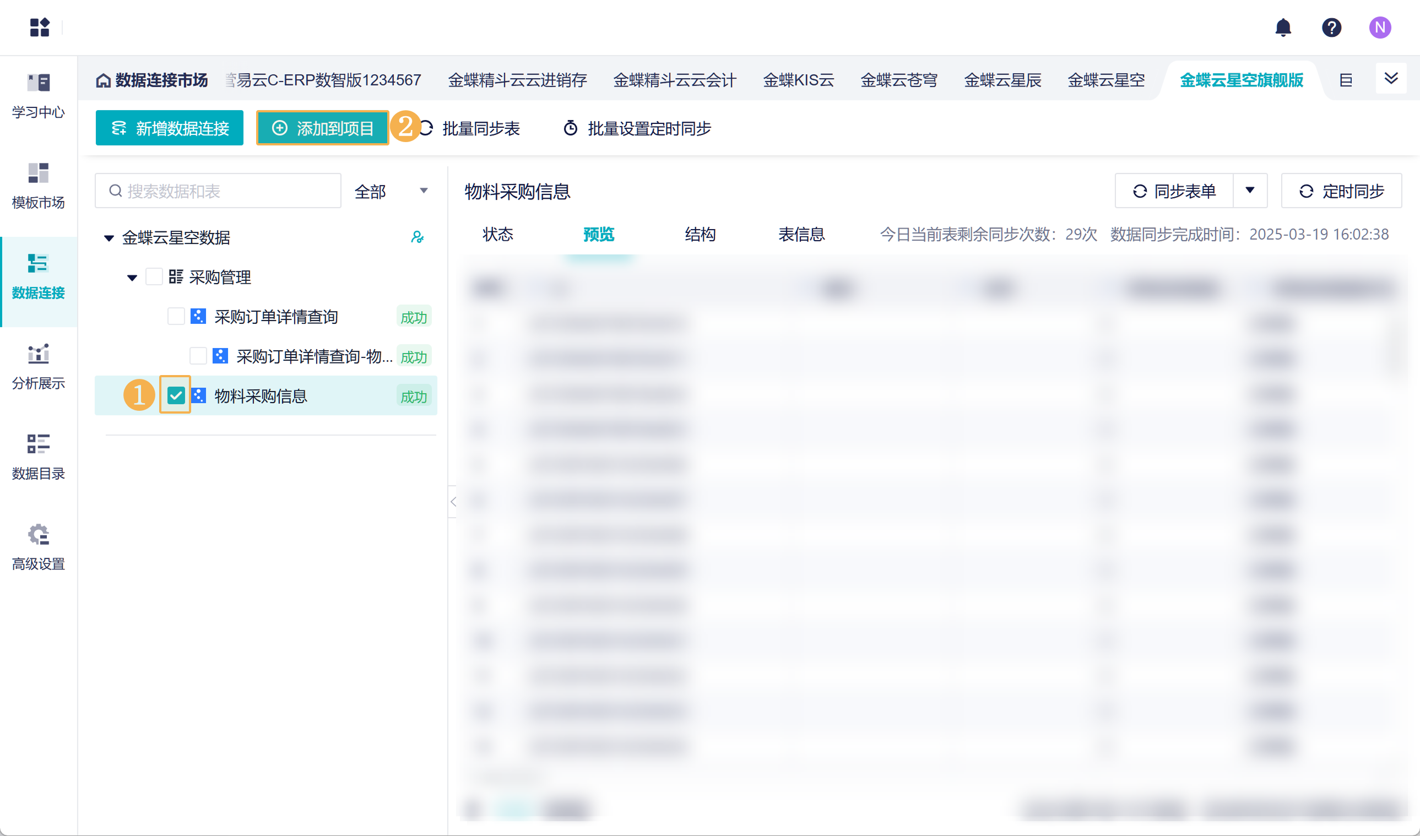Click the notification bell icon
This screenshot has width=1420, height=836.
pos(1282,27)
